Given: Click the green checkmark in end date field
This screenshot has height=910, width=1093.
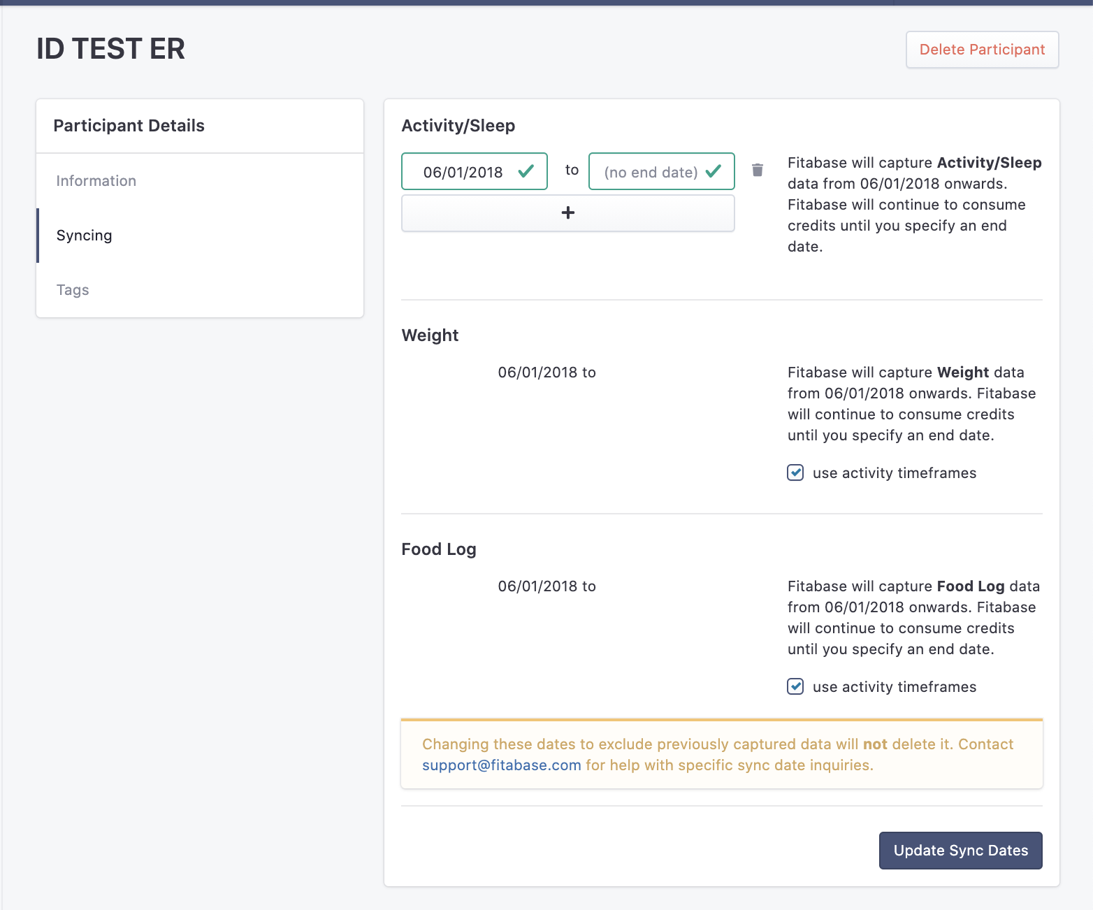Looking at the screenshot, I should 714,171.
